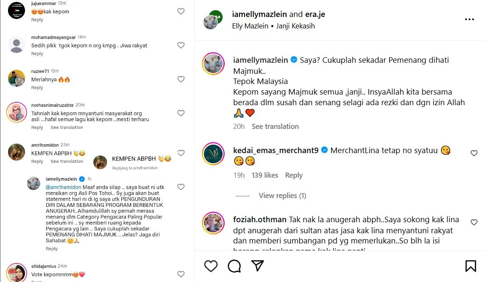Share the post via paper plane icon

[x=257, y=266]
